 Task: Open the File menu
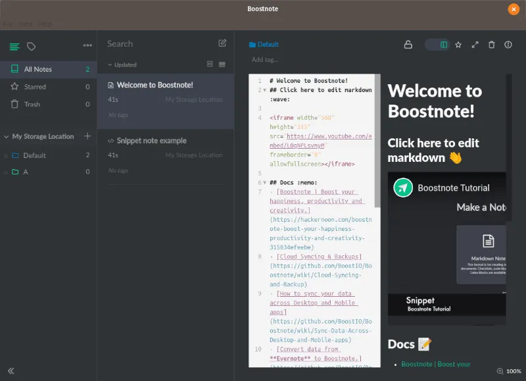coord(8,24)
